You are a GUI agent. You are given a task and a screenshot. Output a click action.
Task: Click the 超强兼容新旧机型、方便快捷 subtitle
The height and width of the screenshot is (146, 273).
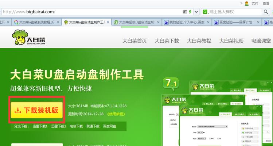(51, 88)
